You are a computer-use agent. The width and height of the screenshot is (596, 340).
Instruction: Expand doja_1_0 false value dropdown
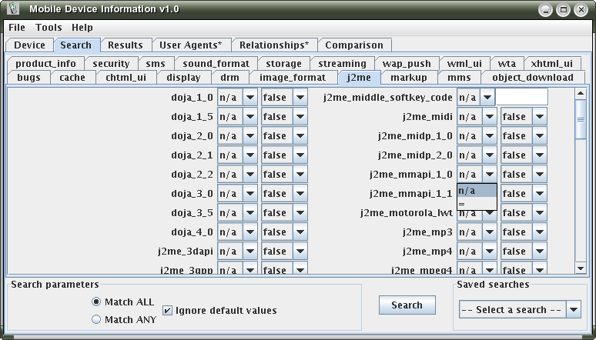point(300,98)
